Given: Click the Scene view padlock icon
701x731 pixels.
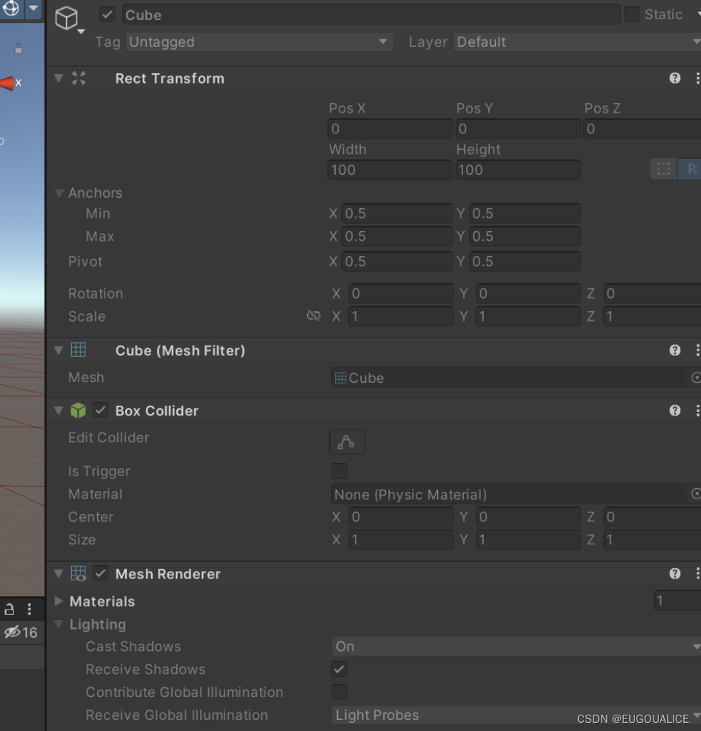Looking at the screenshot, I should click(8, 609).
